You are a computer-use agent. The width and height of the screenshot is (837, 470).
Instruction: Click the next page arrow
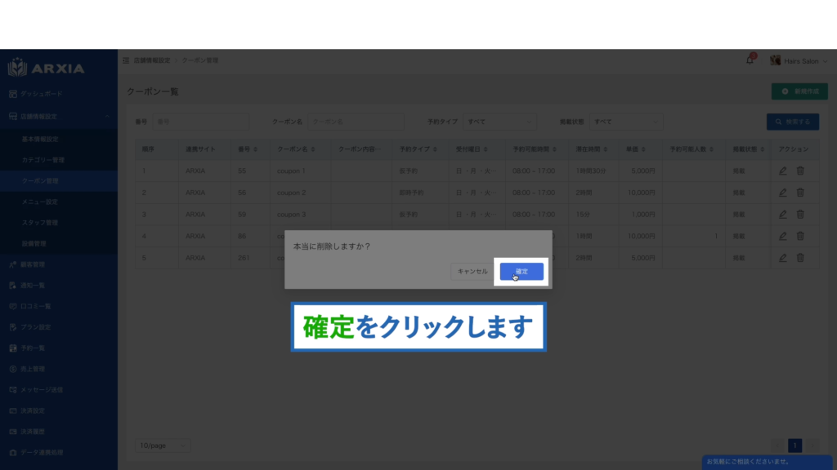812,446
